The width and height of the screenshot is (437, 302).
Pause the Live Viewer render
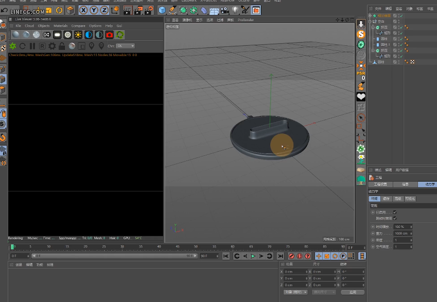click(x=32, y=46)
